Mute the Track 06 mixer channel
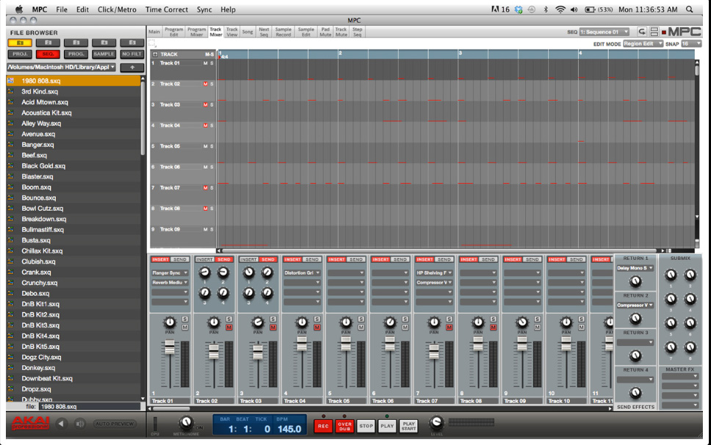Screen dimensions: 711x445 click(x=405, y=328)
